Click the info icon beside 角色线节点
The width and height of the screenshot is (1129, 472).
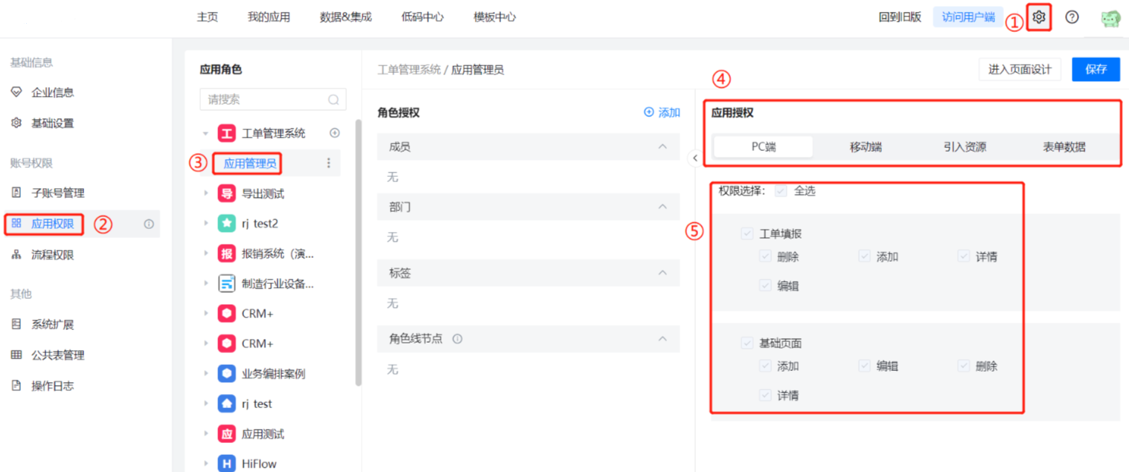(x=457, y=339)
